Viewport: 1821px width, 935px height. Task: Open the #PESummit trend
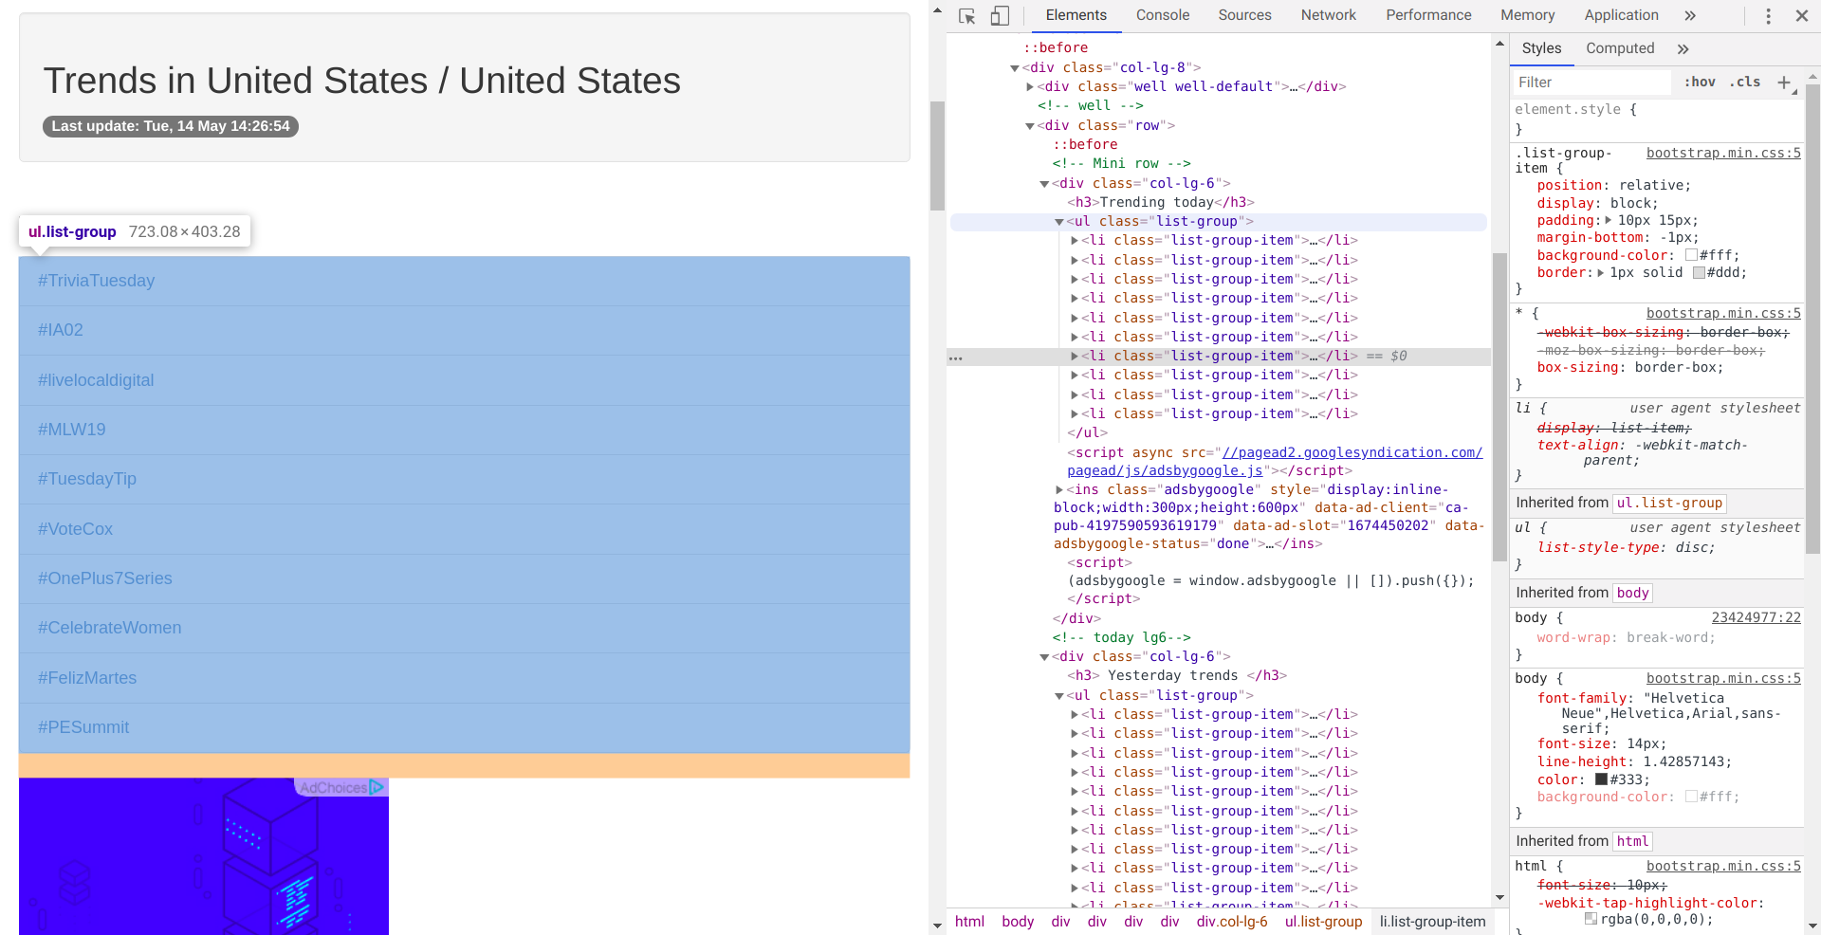(83, 727)
